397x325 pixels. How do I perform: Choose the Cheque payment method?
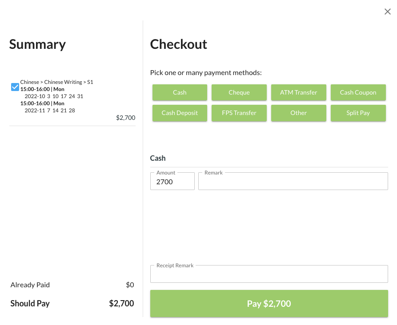[239, 92]
